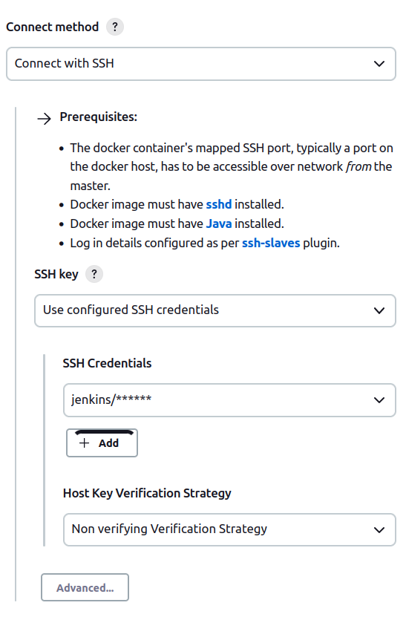Click the SSH Credentials label

pyautogui.click(x=107, y=363)
